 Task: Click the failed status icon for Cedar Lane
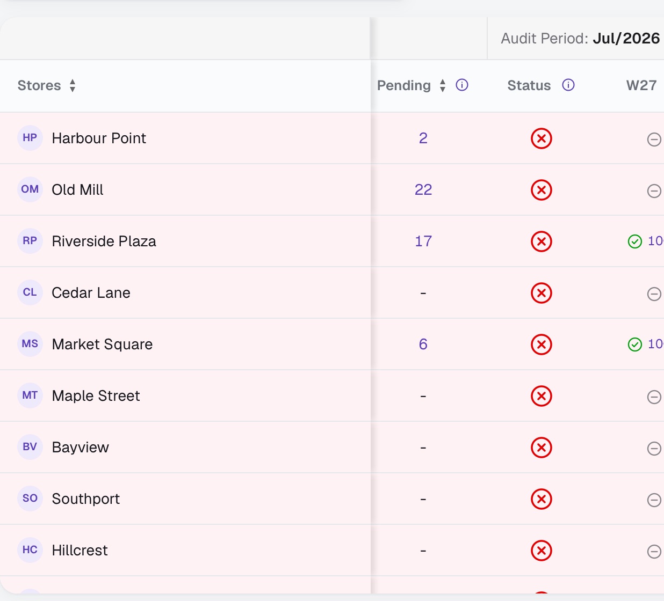(542, 293)
